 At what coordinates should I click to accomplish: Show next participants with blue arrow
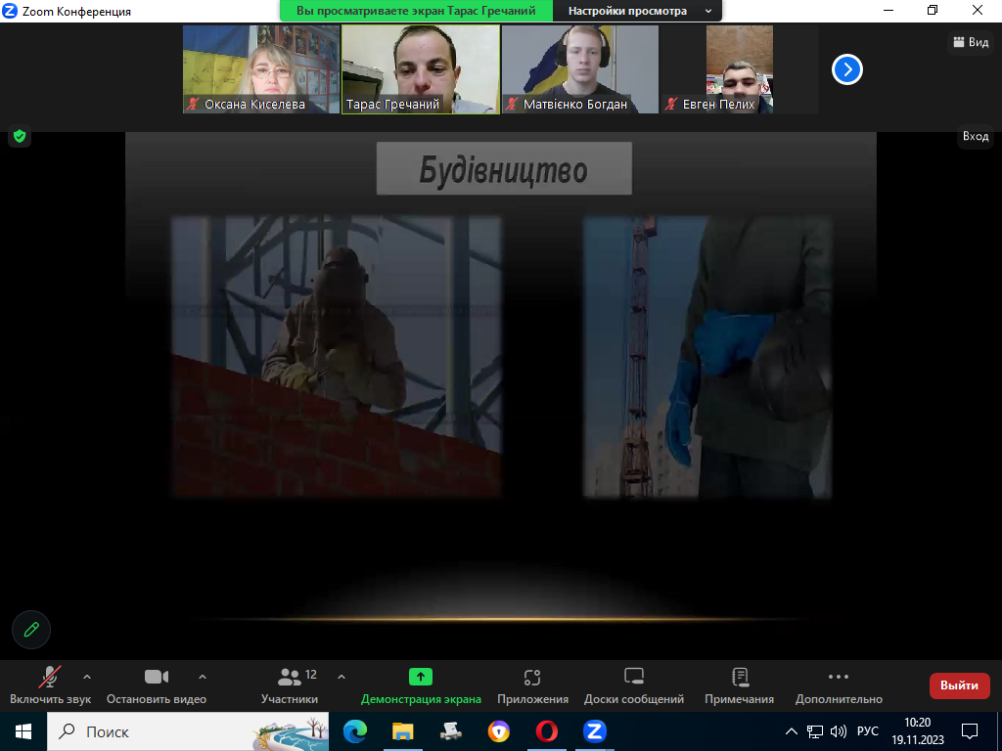846,69
